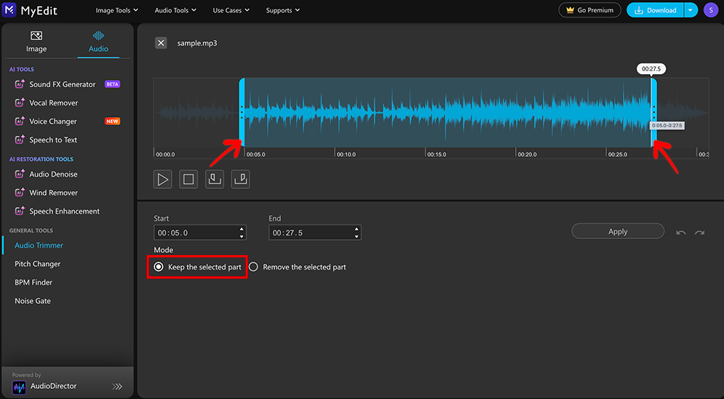This screenshot has width=724, height=399.
Task: Open the Supports menu
Action: (x=282, y=11)
